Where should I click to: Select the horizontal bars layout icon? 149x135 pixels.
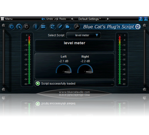click(x=43, y=27)
